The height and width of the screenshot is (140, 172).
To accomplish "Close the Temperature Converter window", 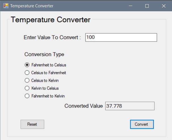I will pos(164,6).
